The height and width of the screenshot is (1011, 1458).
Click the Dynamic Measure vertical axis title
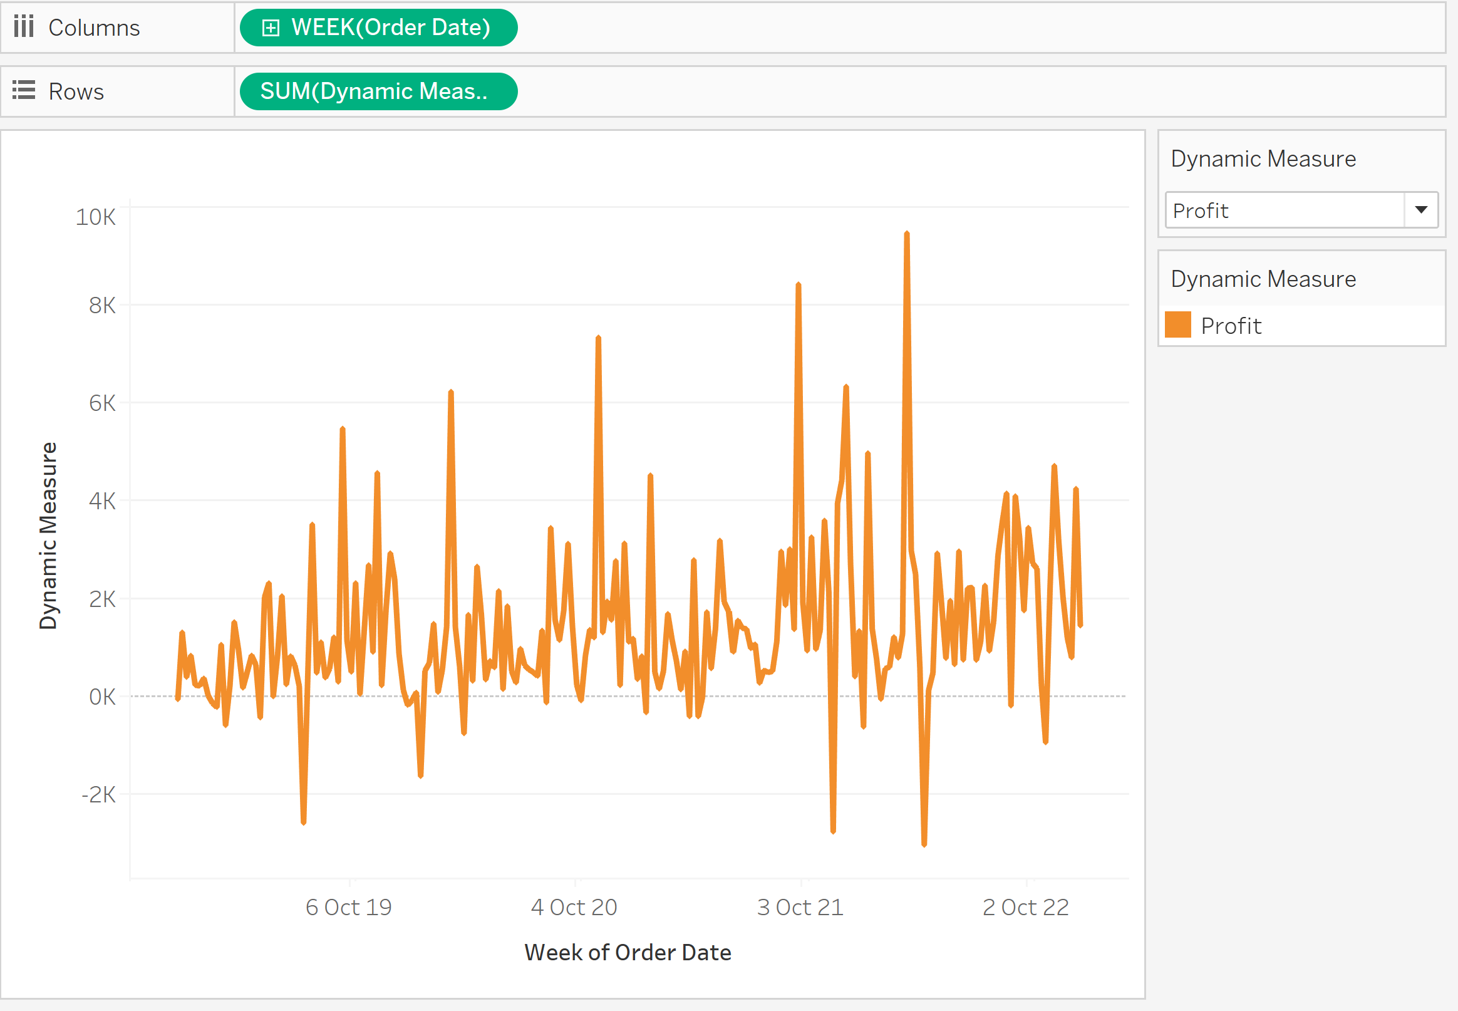pyautogui.click(x=48, y=536)
